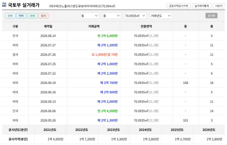The width and height of the screenshot is (227, 145).
Task: Click the 공시년도(본건) row label
Action: click(18, 130)
